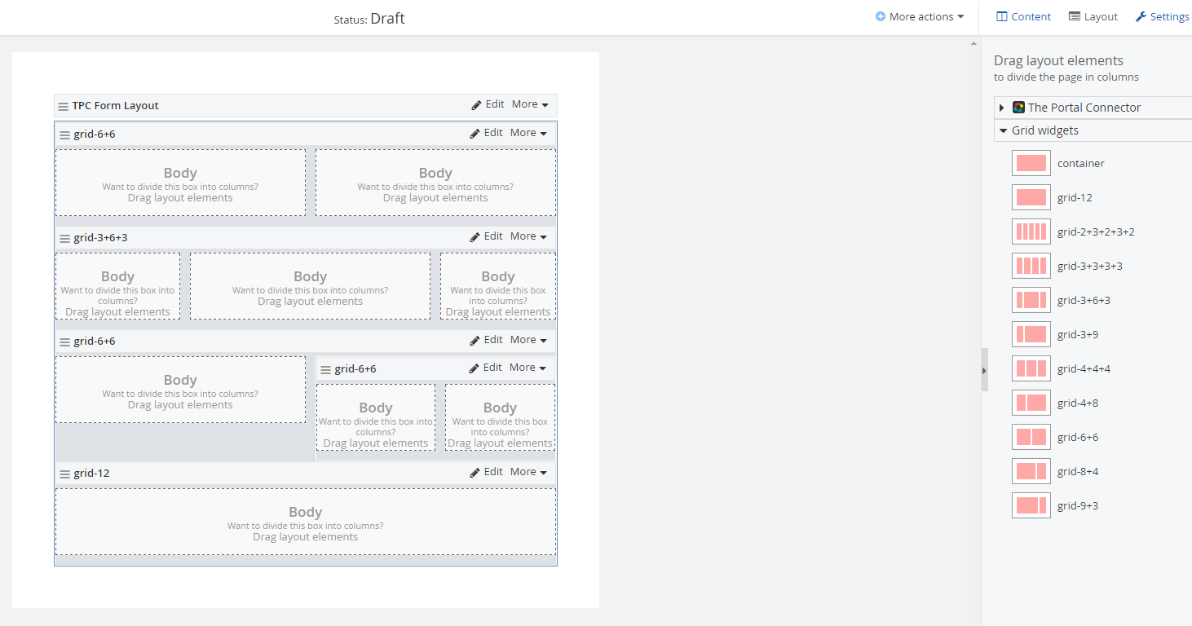Grab the TPC Form Layout drag handle
The height and width of the screenshot is (626, 1192).
point(64,106)
